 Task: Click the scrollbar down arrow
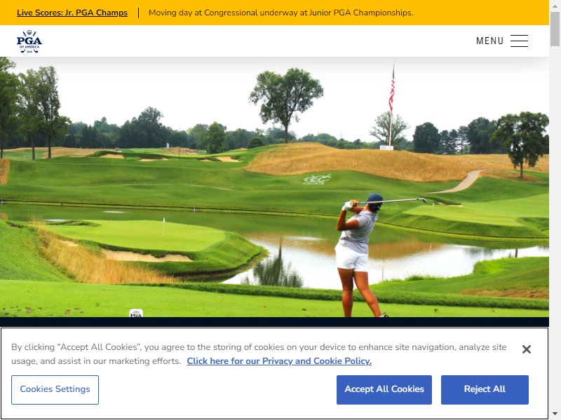(555, 414)
